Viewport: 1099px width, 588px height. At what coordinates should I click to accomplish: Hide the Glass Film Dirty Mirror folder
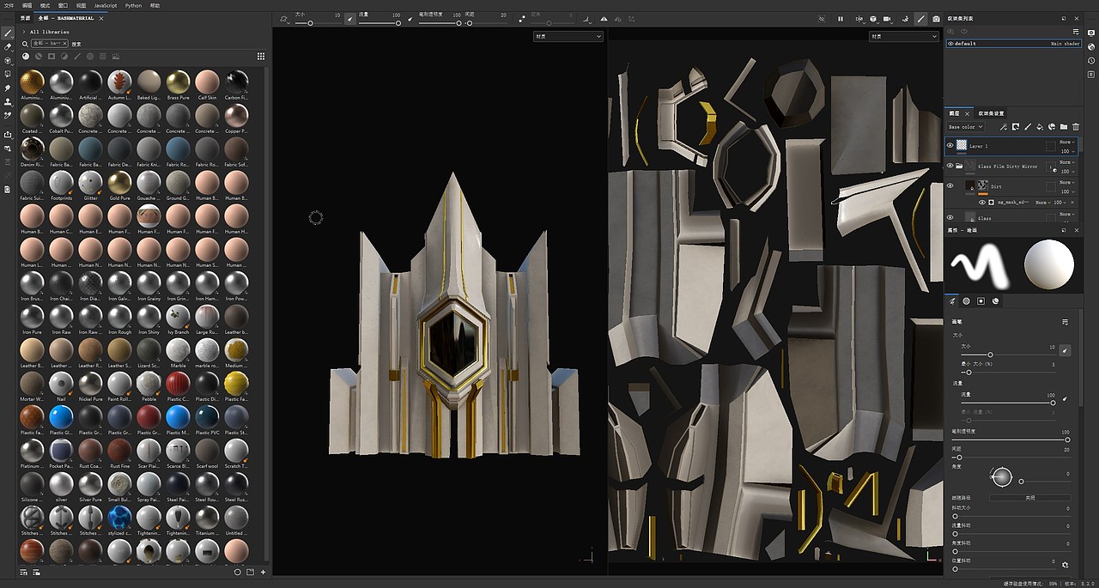pos(950,166)
